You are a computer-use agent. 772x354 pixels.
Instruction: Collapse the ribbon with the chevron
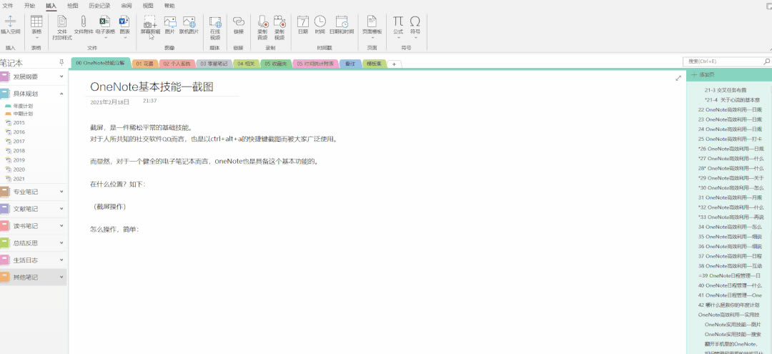pos(770,49)
